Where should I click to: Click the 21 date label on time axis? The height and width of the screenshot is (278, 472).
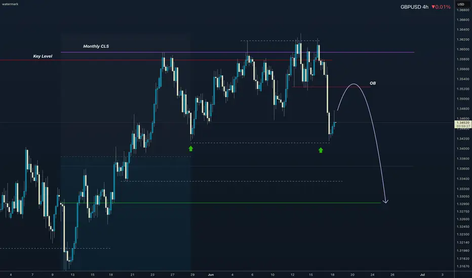pyautogui.click(x=133, y=274)
